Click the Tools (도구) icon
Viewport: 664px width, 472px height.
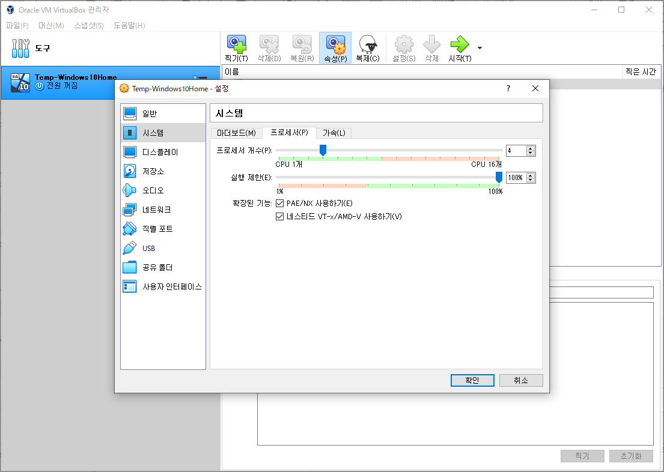[21, 48]
